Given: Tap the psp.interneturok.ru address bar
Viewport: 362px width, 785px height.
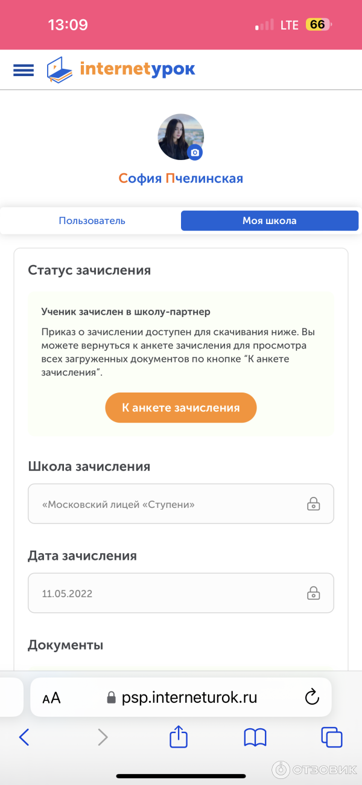Looking at the screenshot, I should 189,697.
